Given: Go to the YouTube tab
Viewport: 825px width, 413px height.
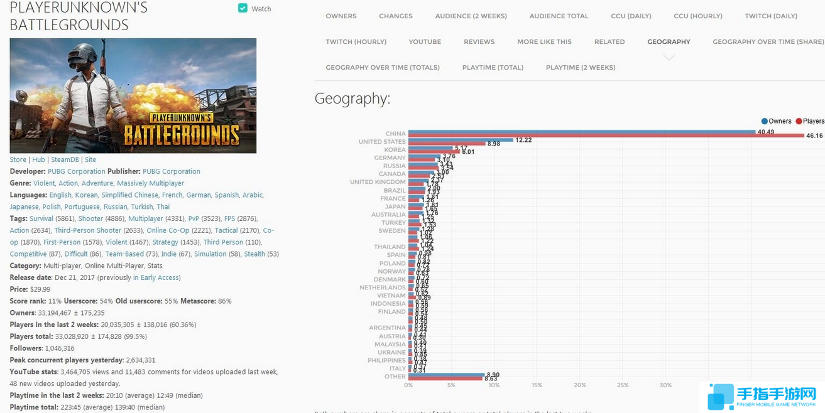Looking at the screenshot, I should 425,42.
